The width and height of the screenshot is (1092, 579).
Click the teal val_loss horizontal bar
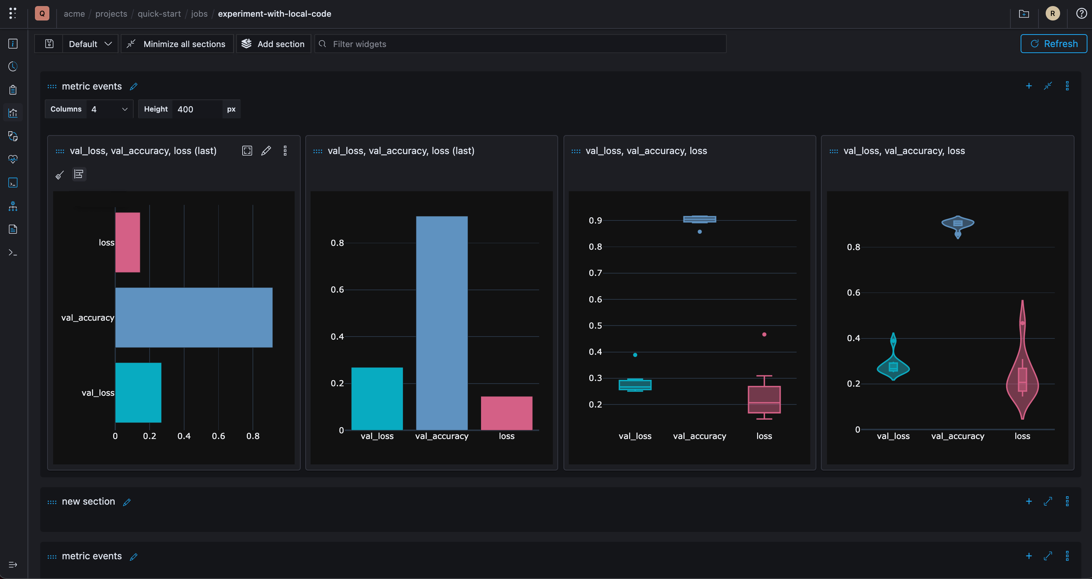tap(138, 392)
